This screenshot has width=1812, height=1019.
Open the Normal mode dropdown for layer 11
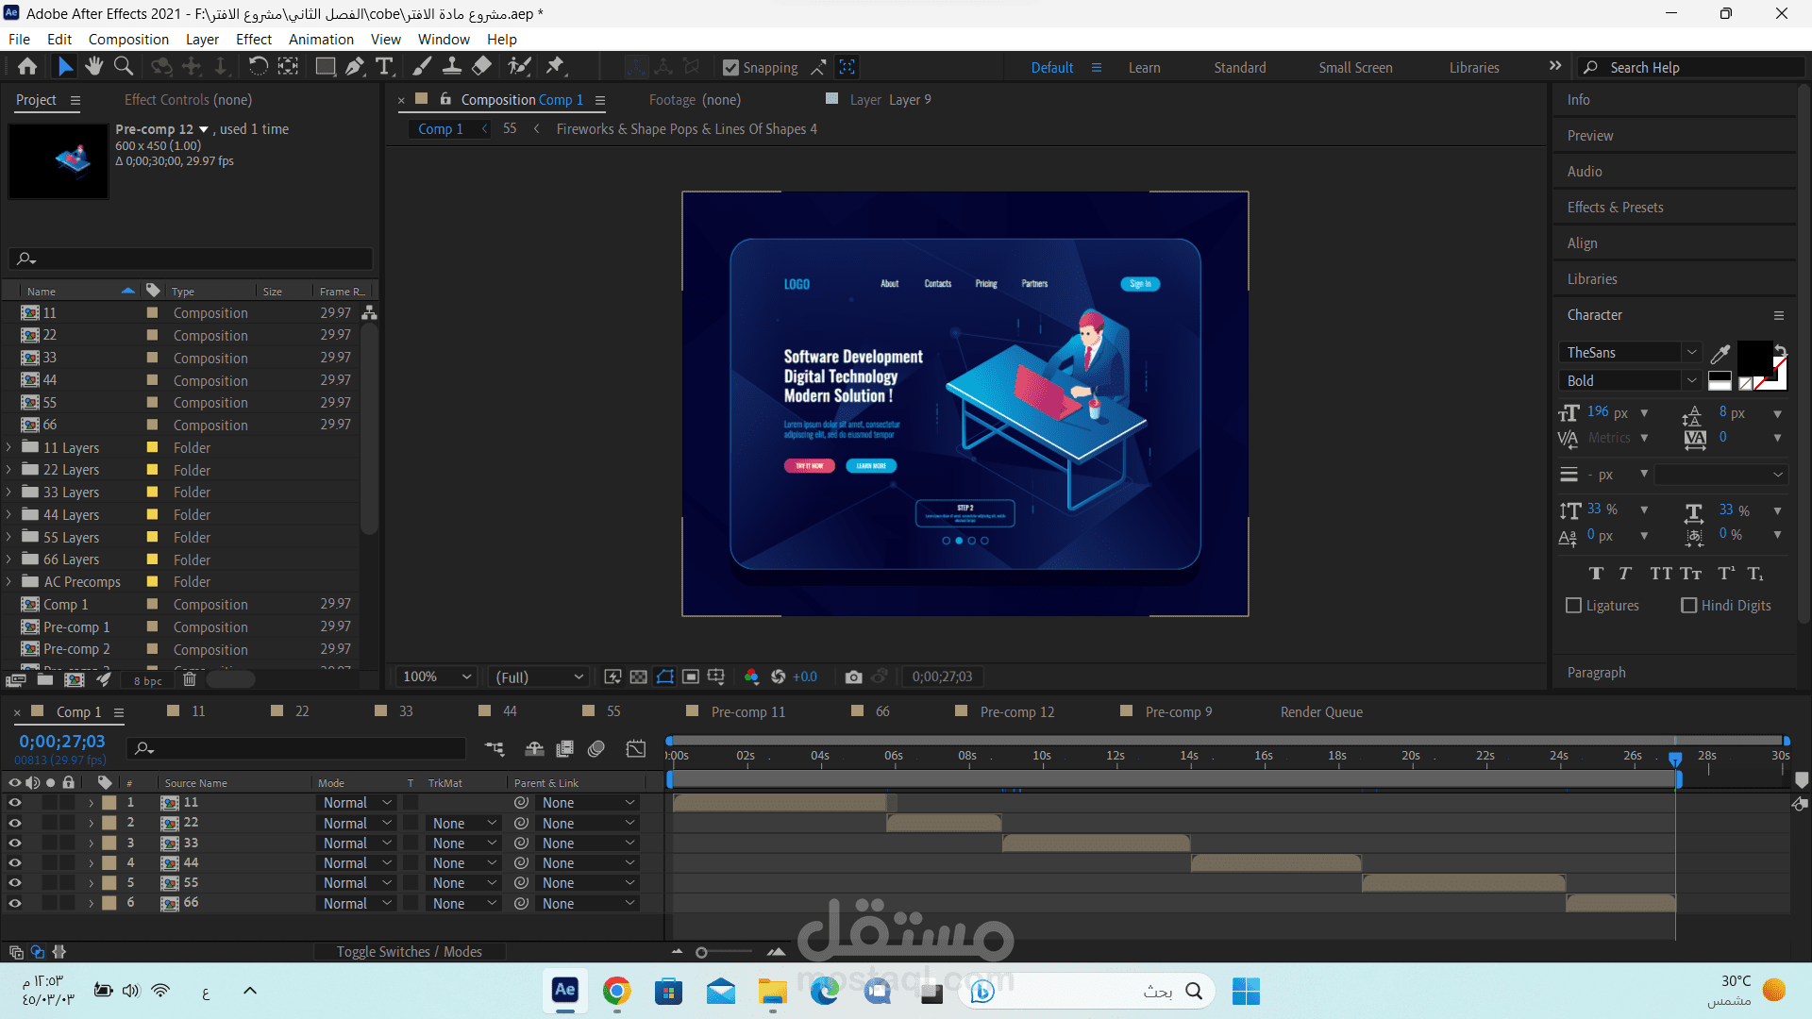click(356, 803)
